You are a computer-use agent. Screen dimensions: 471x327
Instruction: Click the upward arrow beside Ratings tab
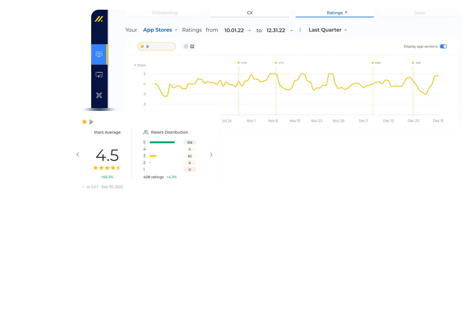point(346,13)
